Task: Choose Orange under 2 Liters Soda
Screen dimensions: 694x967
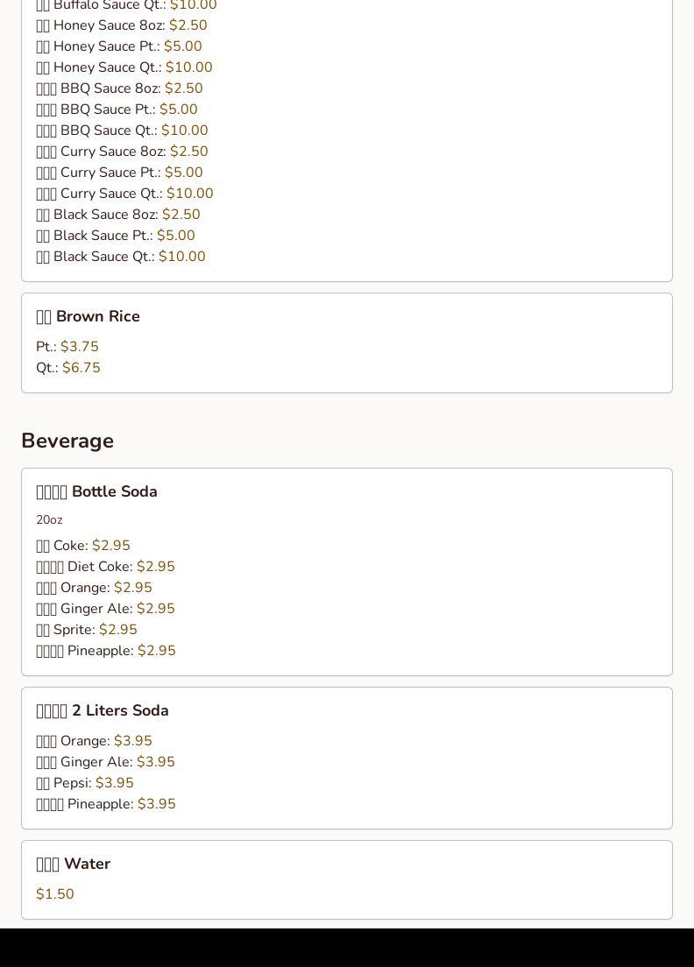Action: click(x=95, y=741)
